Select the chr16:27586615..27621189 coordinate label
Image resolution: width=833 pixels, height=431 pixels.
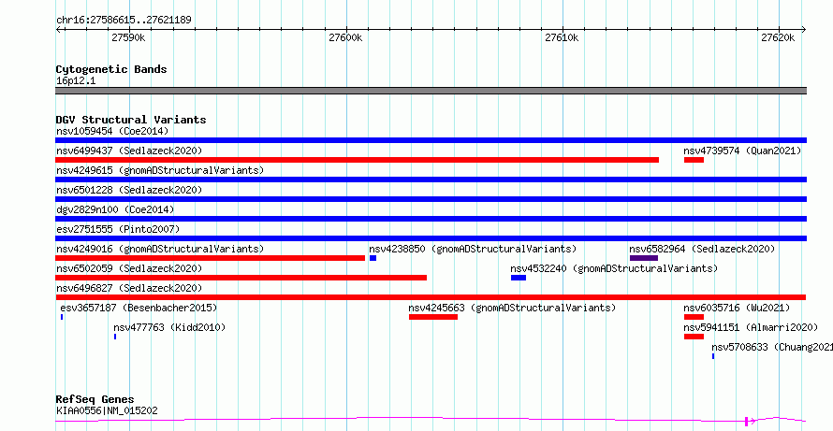[x=124, y=21]
